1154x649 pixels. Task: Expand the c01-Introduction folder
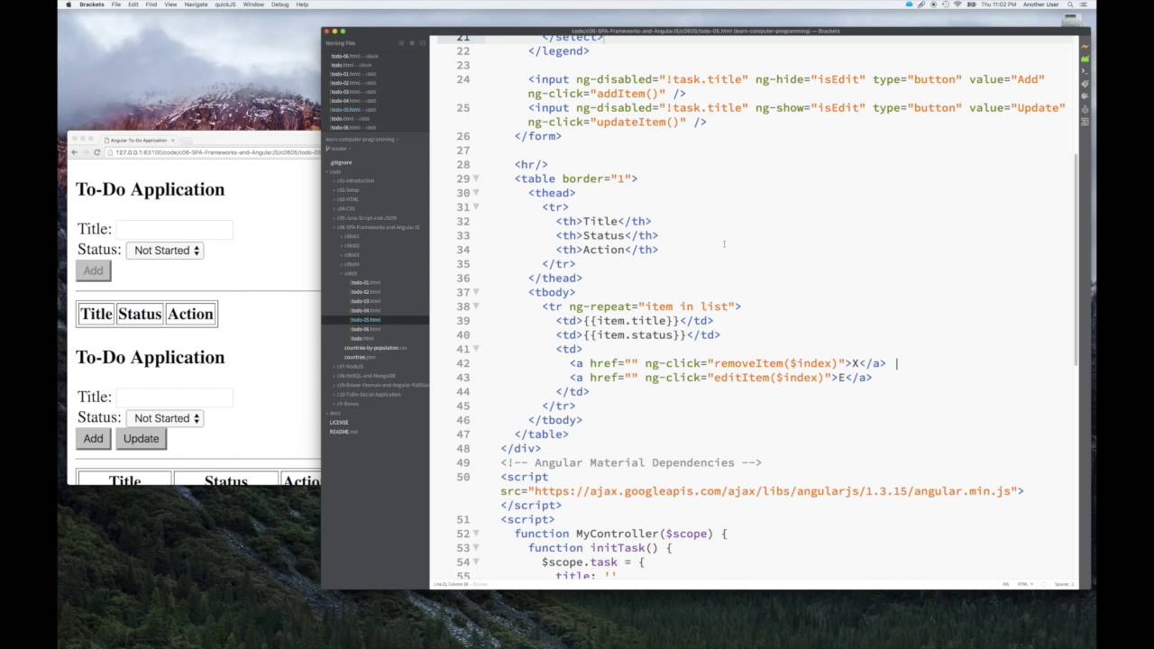click(x=355, y=180)
